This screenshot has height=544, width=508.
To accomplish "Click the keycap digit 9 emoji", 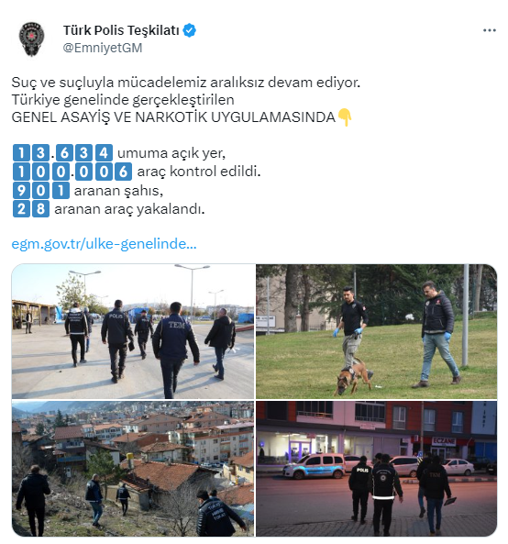I will tap(21, 191).
